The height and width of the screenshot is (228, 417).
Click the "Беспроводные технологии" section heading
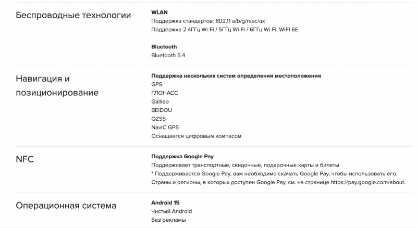click(x=73, y=15)
